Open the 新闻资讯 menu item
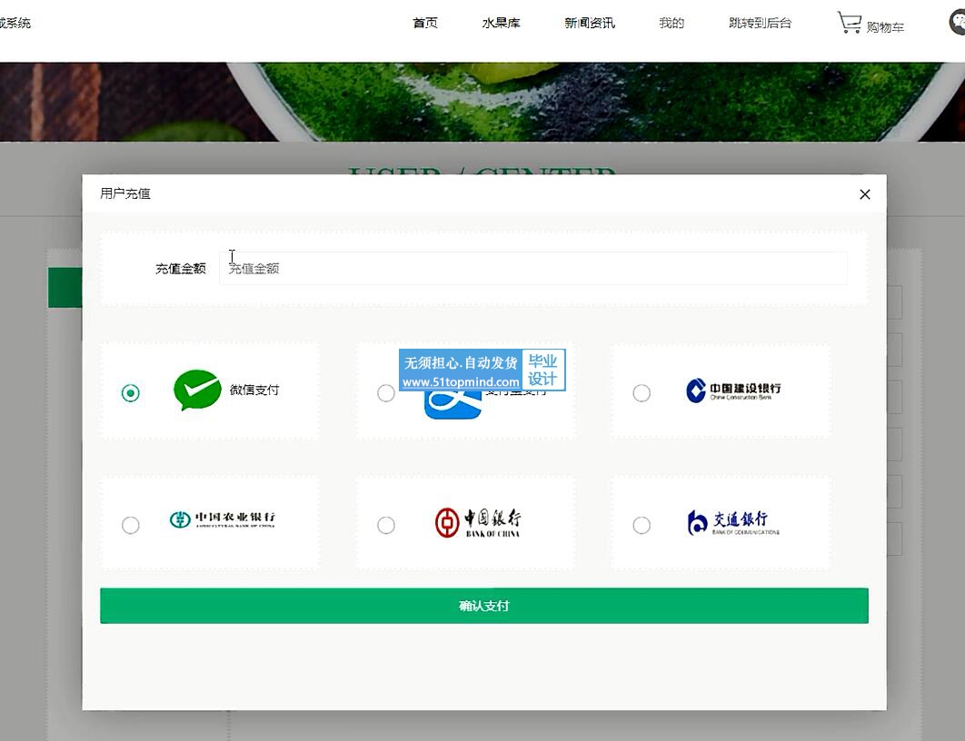The width and height of the screenshot is (965, 741). tap(590, 23)
